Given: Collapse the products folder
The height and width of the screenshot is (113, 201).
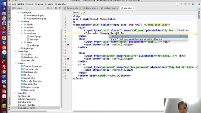Looking at the screenshot, I should 21,34.
